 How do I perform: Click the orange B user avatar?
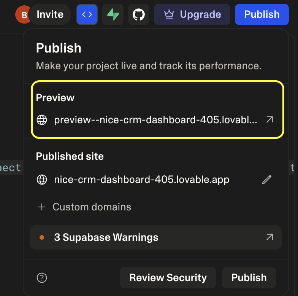click(x=23, y=14)
